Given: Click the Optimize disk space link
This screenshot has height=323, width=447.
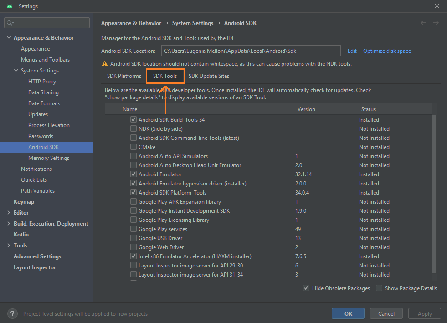Looking at the screenshot, I should 387,51.
